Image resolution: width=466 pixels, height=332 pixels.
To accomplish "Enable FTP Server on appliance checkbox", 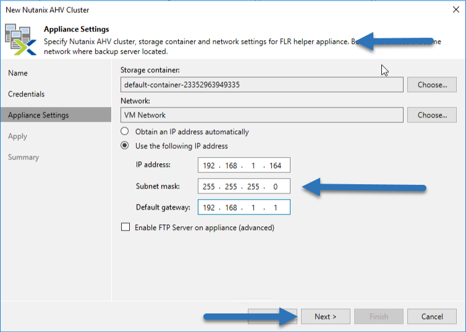I will point(125,227).
